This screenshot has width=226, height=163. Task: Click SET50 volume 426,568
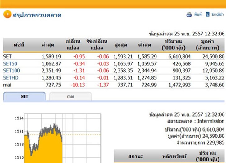[x=182, y=64]
